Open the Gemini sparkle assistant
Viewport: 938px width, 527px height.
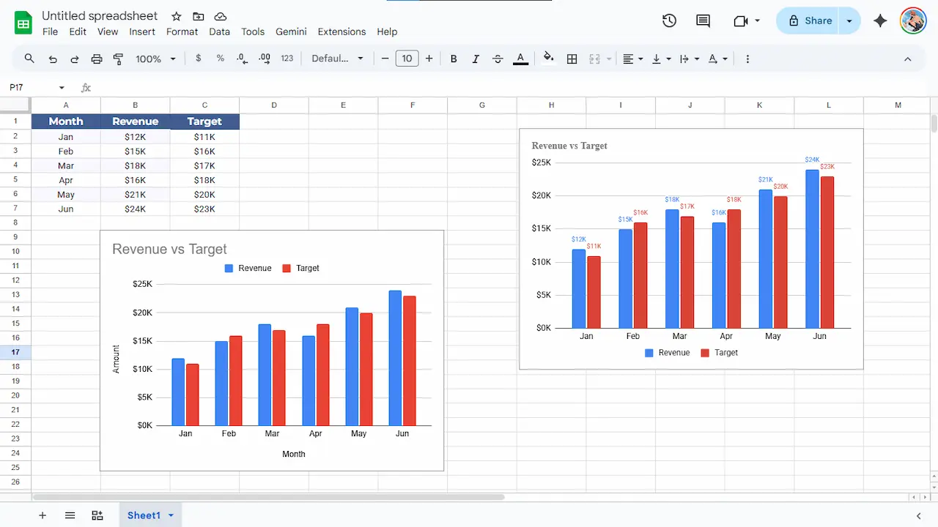point(881,20)
